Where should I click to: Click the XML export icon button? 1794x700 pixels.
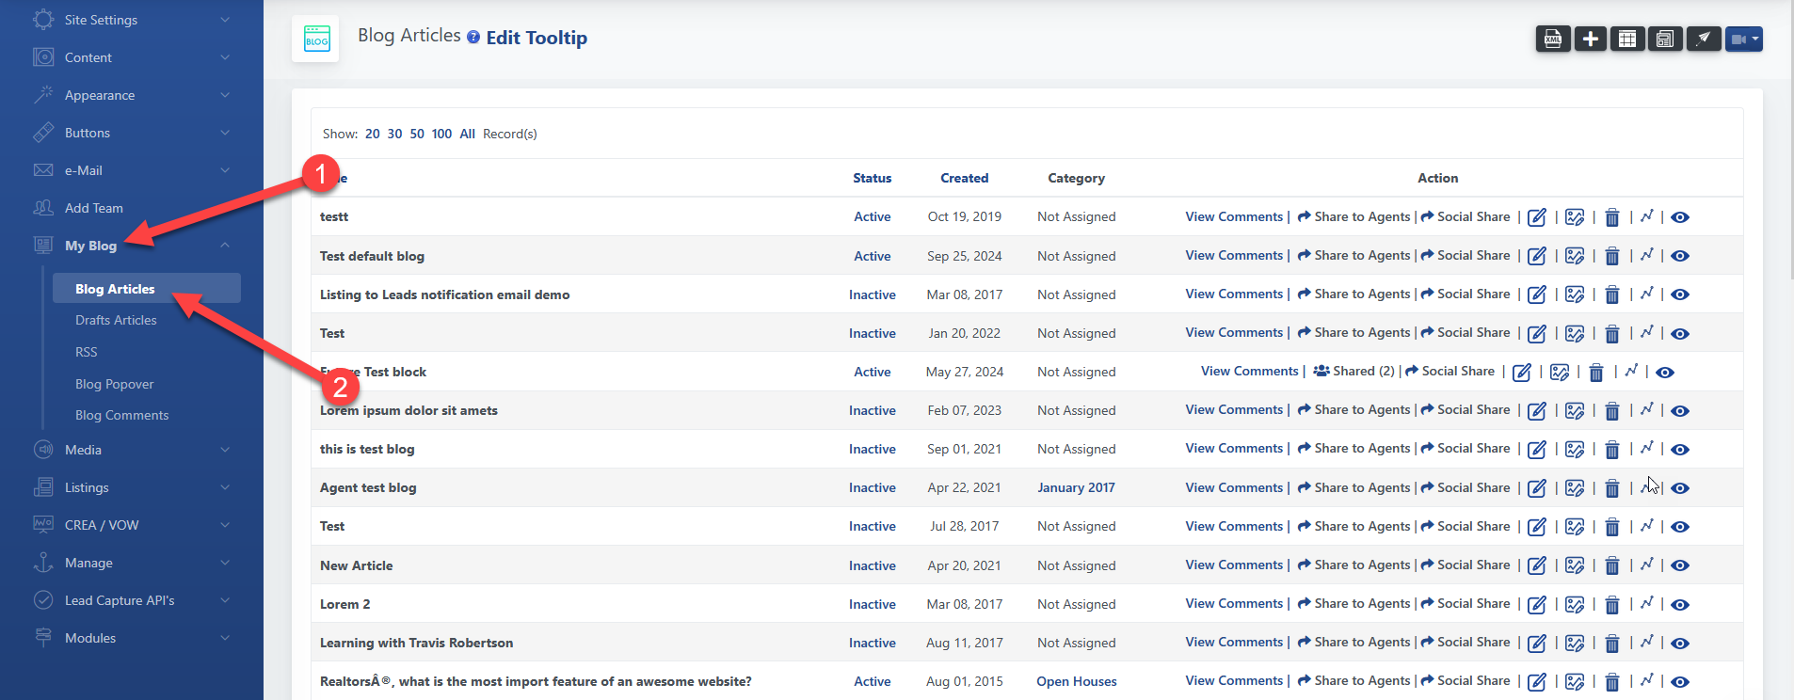click(1553, 39)
